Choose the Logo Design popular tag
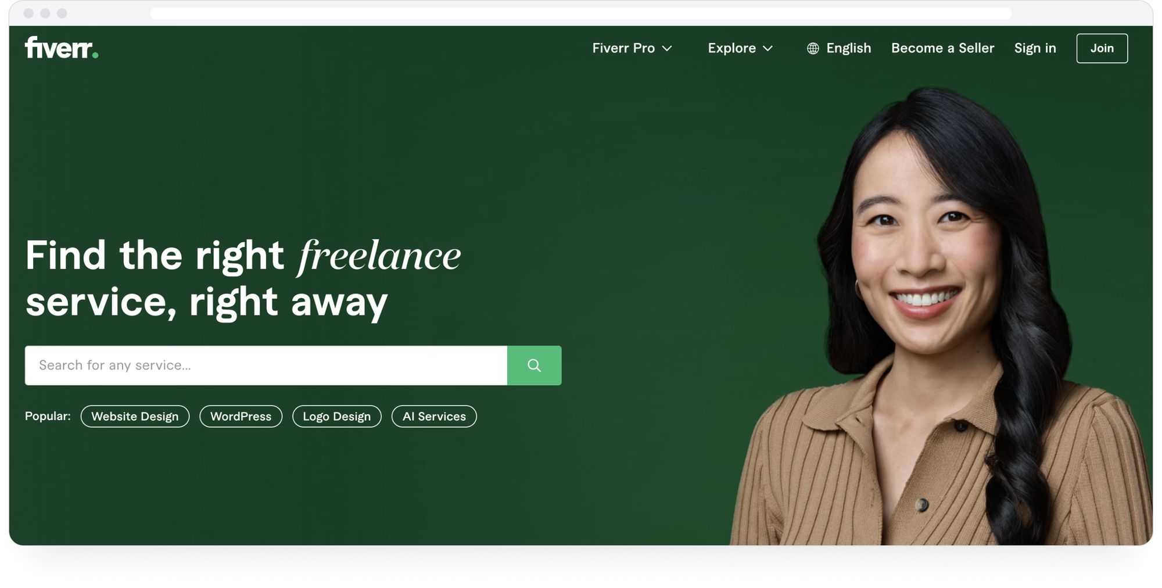Screen dimensions: 1162x588 [x=336, y=416]
